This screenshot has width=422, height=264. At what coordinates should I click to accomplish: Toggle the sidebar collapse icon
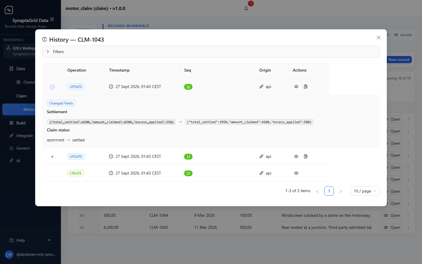tap(52, 19)
